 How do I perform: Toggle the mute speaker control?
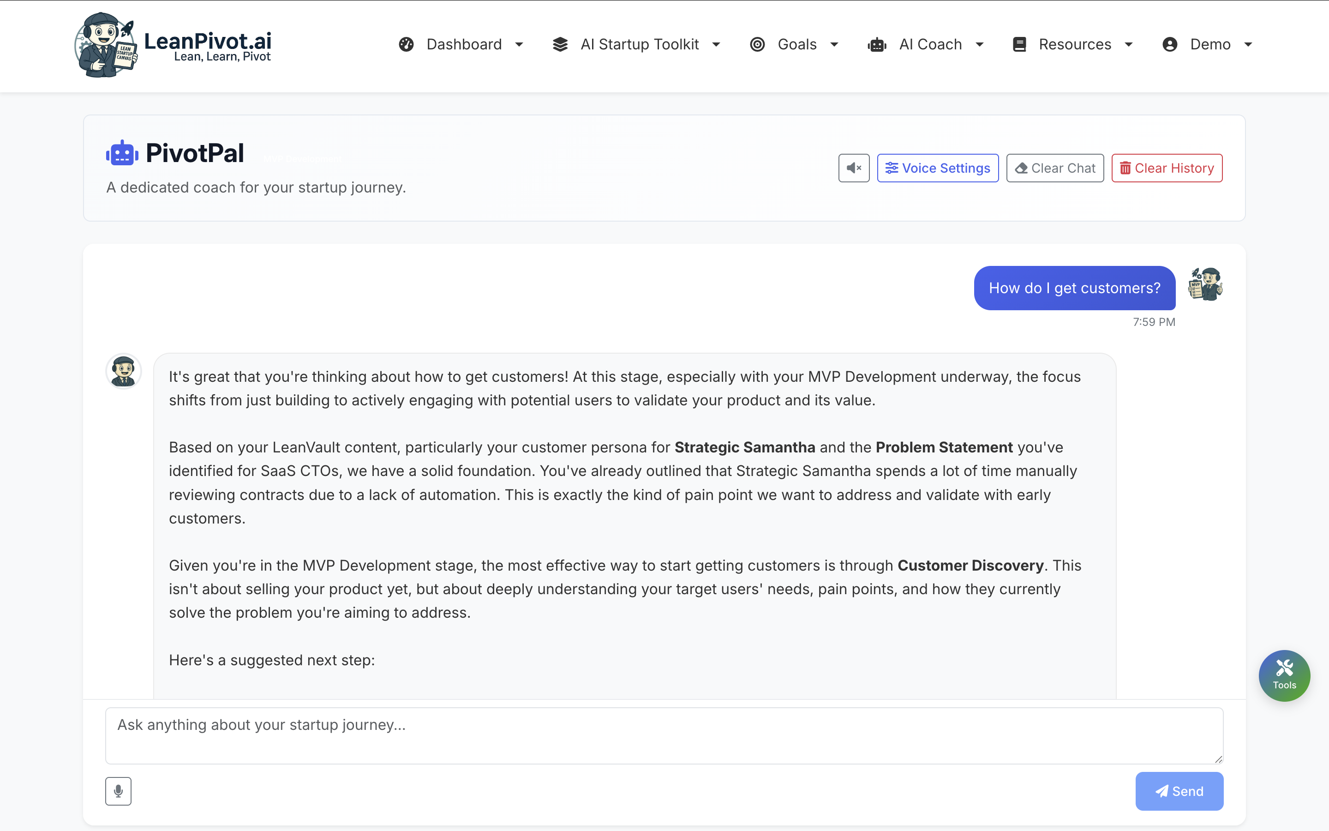coord(853,168)
